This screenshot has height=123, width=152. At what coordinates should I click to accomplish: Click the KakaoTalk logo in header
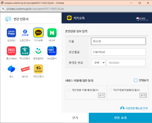[x=69, y=18]
